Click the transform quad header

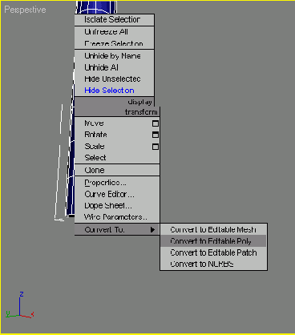[117, 111]
